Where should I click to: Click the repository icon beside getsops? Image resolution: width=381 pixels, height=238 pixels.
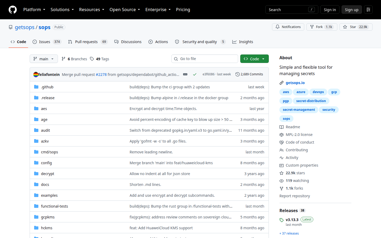pos(11,27)
